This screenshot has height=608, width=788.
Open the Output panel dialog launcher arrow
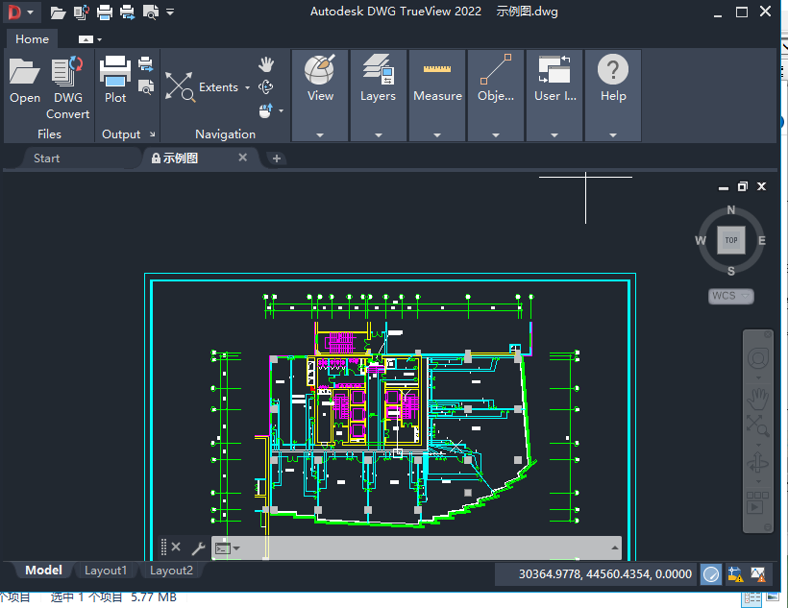tap(152, 134)
